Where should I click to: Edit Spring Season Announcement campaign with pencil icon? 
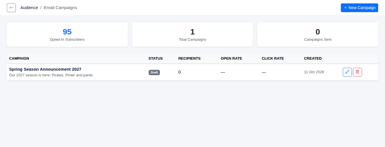347,72
